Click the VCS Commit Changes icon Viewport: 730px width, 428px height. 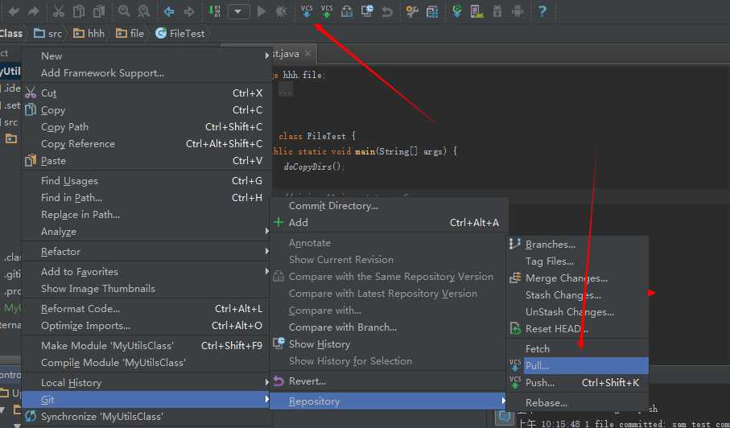327,11
